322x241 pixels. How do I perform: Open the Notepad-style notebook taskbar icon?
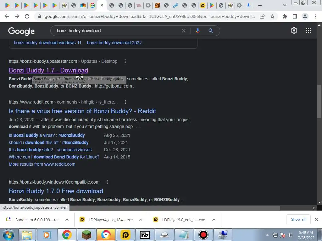pos(184,235)
